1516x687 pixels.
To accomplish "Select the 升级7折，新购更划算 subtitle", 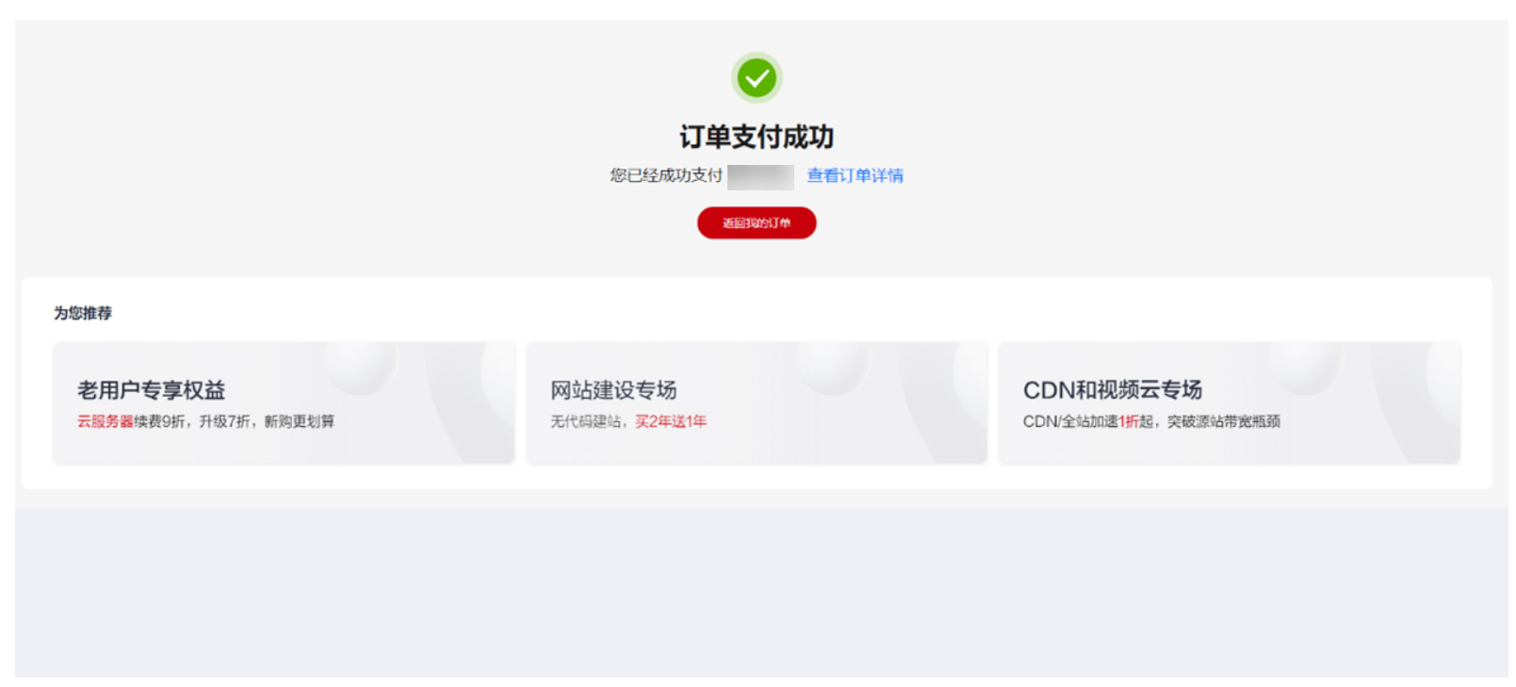I will (x=267, y=421).
